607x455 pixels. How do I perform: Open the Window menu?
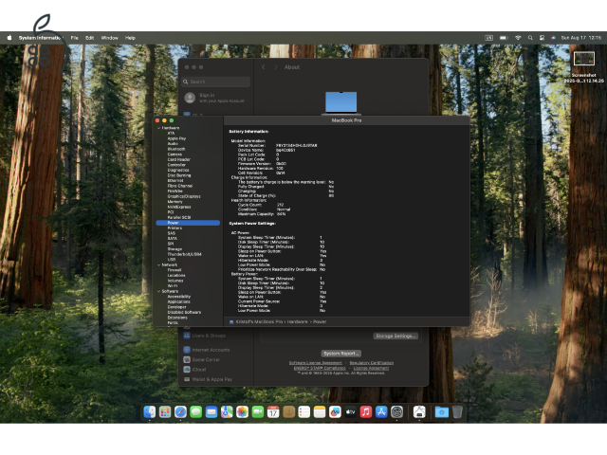pos(110,38)
